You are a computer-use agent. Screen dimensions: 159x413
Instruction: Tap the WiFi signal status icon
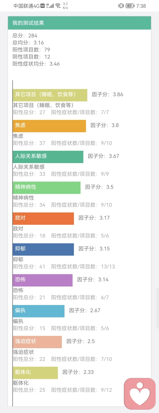tap(58, 6)
